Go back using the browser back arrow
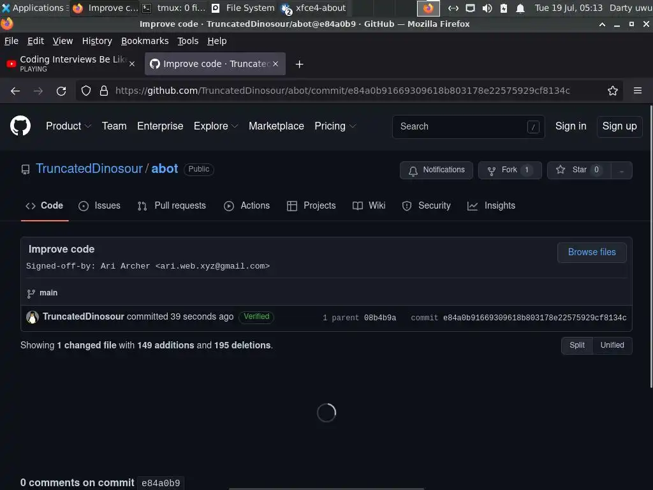 [x=15, y=91]
